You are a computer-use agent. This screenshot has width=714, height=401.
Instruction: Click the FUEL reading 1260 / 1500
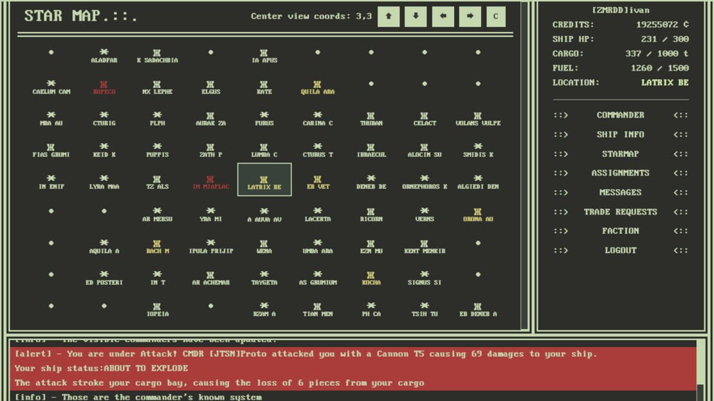click(660, 68)
